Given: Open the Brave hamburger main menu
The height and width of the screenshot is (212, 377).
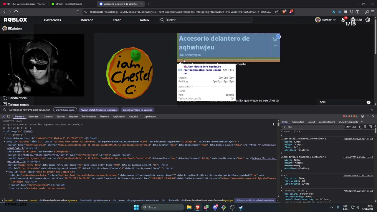Looking at the screenshot, I should [373, 12].
